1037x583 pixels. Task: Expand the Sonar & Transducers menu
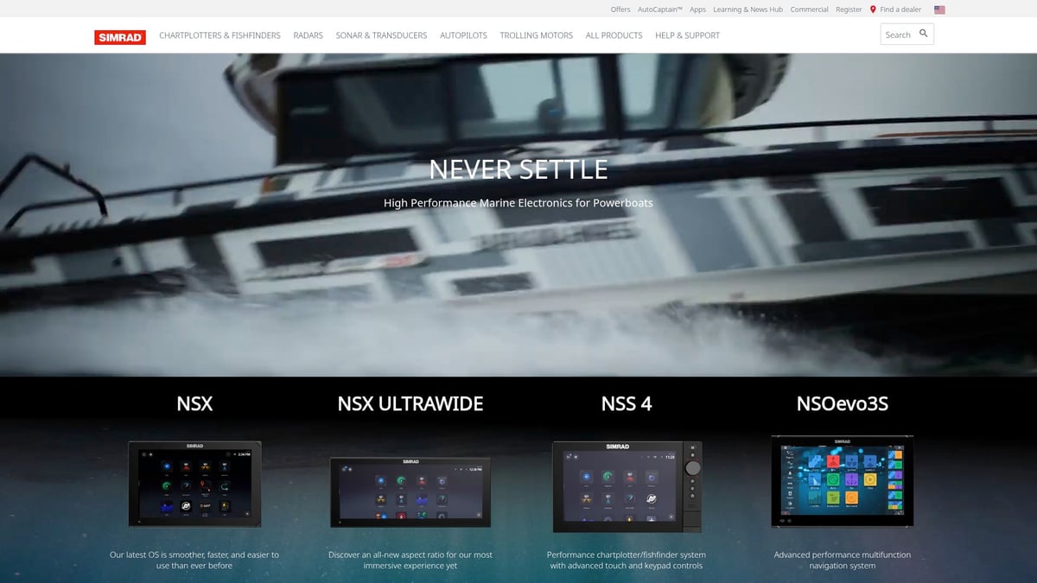[381, 35]
